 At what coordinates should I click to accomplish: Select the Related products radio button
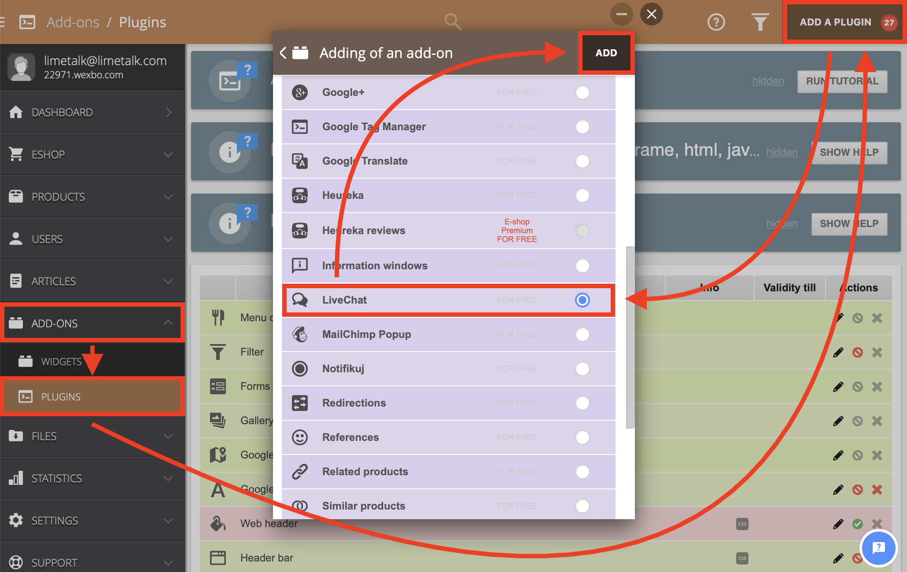[583, 472]
